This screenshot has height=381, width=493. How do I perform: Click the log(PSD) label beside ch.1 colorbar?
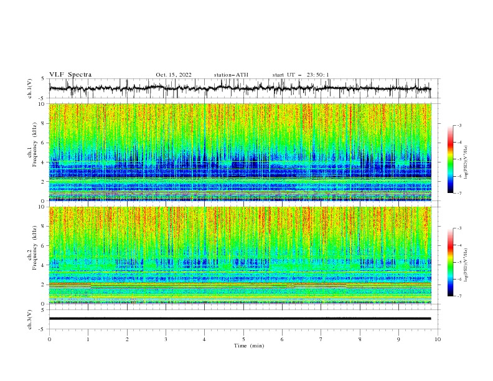pyautogui.click(x=466, y=162)
